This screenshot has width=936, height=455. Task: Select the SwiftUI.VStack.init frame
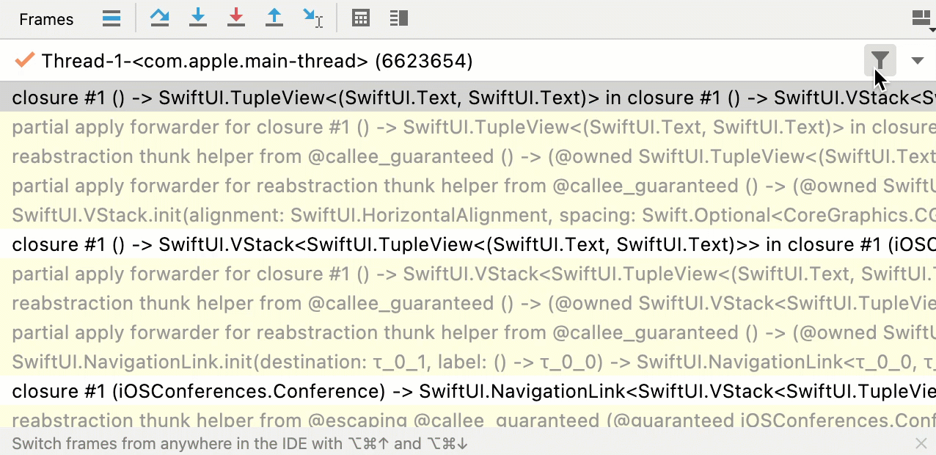click(x=468, y=215)
